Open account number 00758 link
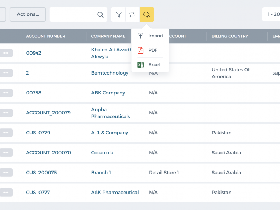280x210 pixels. (x=34, y=93)
